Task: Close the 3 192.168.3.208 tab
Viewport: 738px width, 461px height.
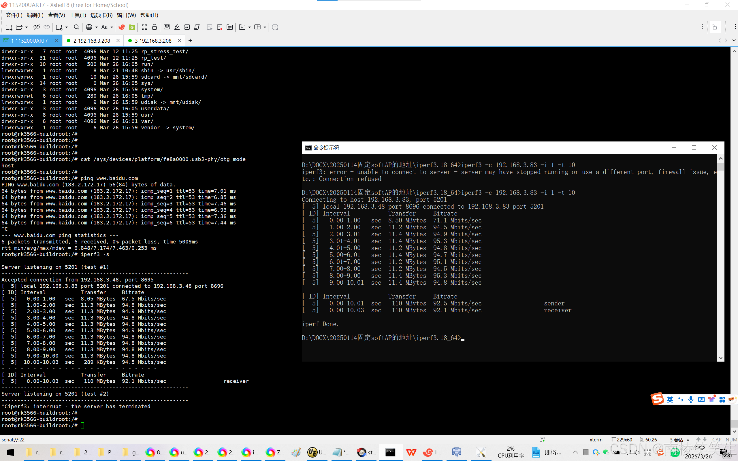Action: coord(179,40)
